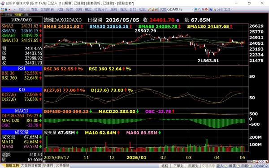Screen dimensions: 269x168
Task: Toggle the 回報 status checkbox
Action: click(251, 166)
